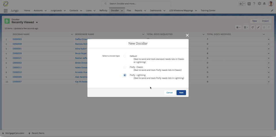This screenshot has width=276, height=137.
Task: Click the list view chart icon
Action: pyautogui.click(x=264, y=27)
